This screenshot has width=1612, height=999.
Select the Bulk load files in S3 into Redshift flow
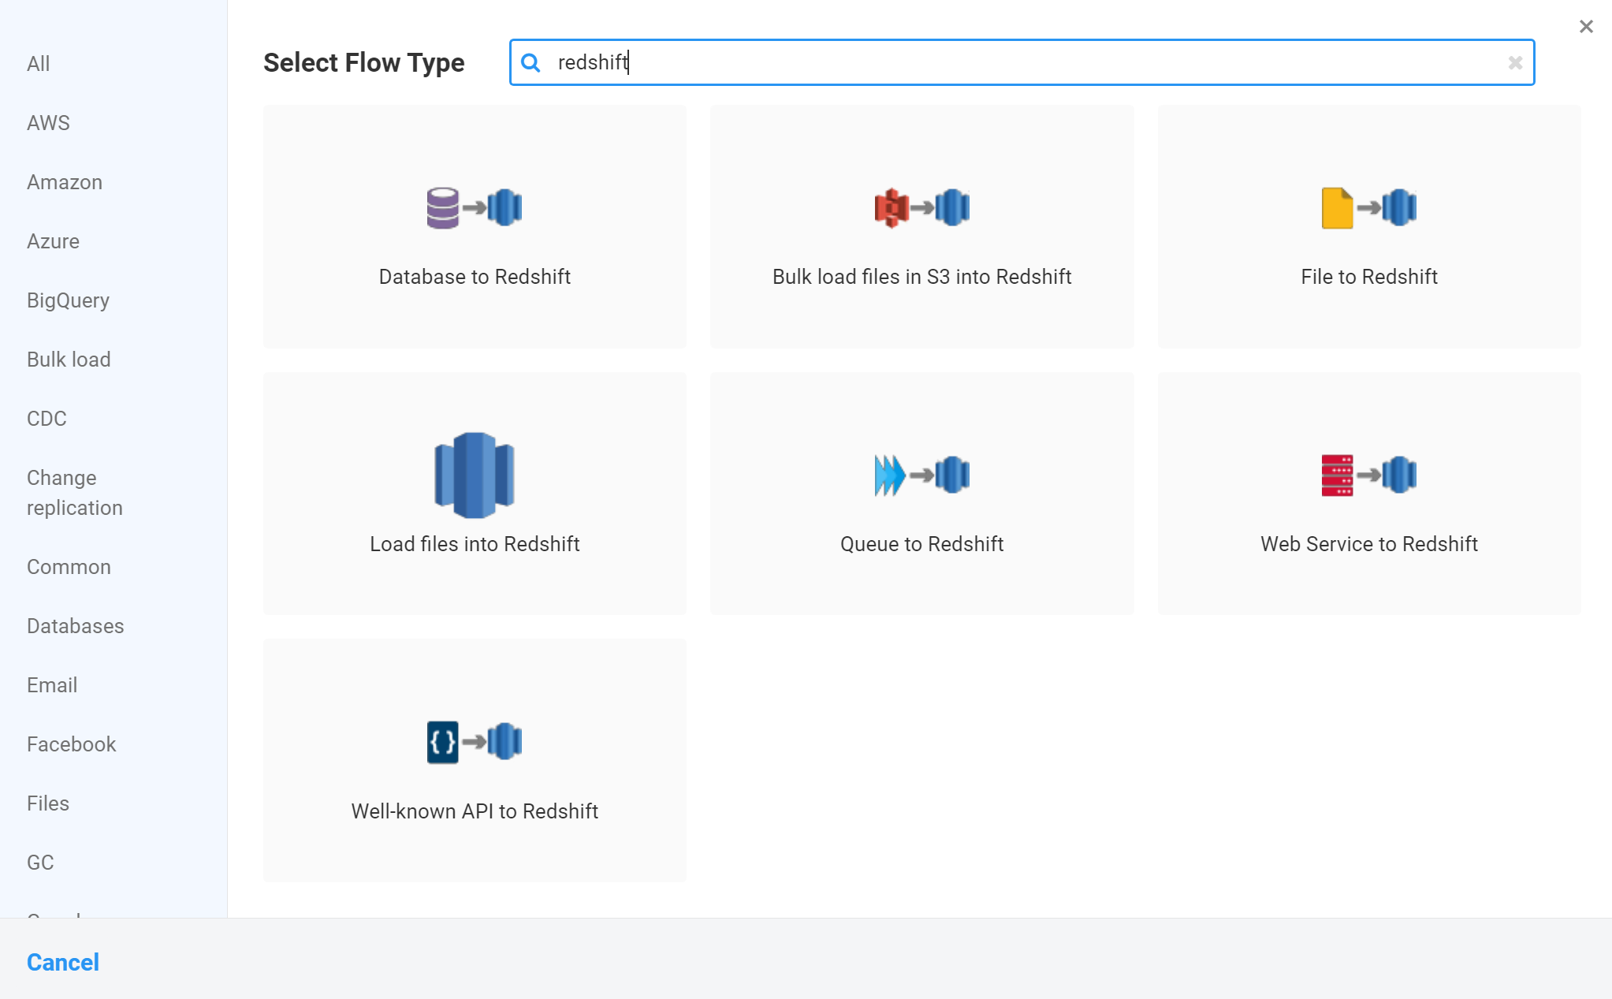point(921,228)
